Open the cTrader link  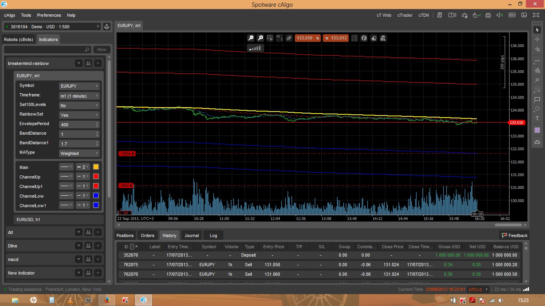click(405, 15)
